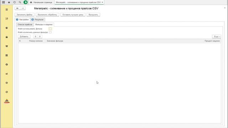Click the N column header
This screenshot has height=128, width=228.
point(23,41)
